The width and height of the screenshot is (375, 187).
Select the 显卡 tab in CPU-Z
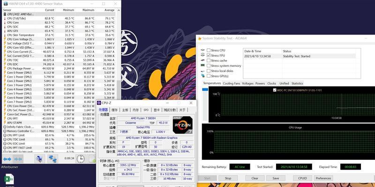pyautogui.click(x=157, y=110)
